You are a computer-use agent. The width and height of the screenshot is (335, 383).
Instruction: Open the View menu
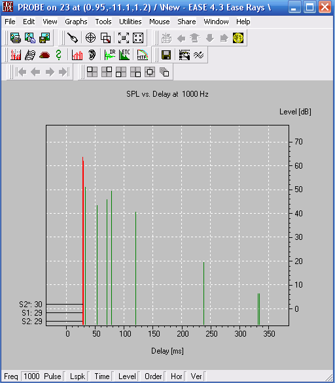pyautogui.click(x=50, y=22)
